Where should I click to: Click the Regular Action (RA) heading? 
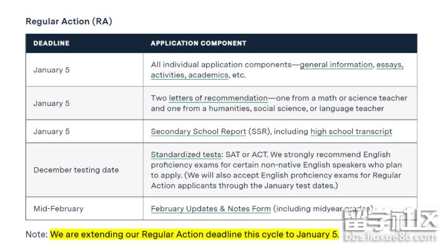point(69,22)
